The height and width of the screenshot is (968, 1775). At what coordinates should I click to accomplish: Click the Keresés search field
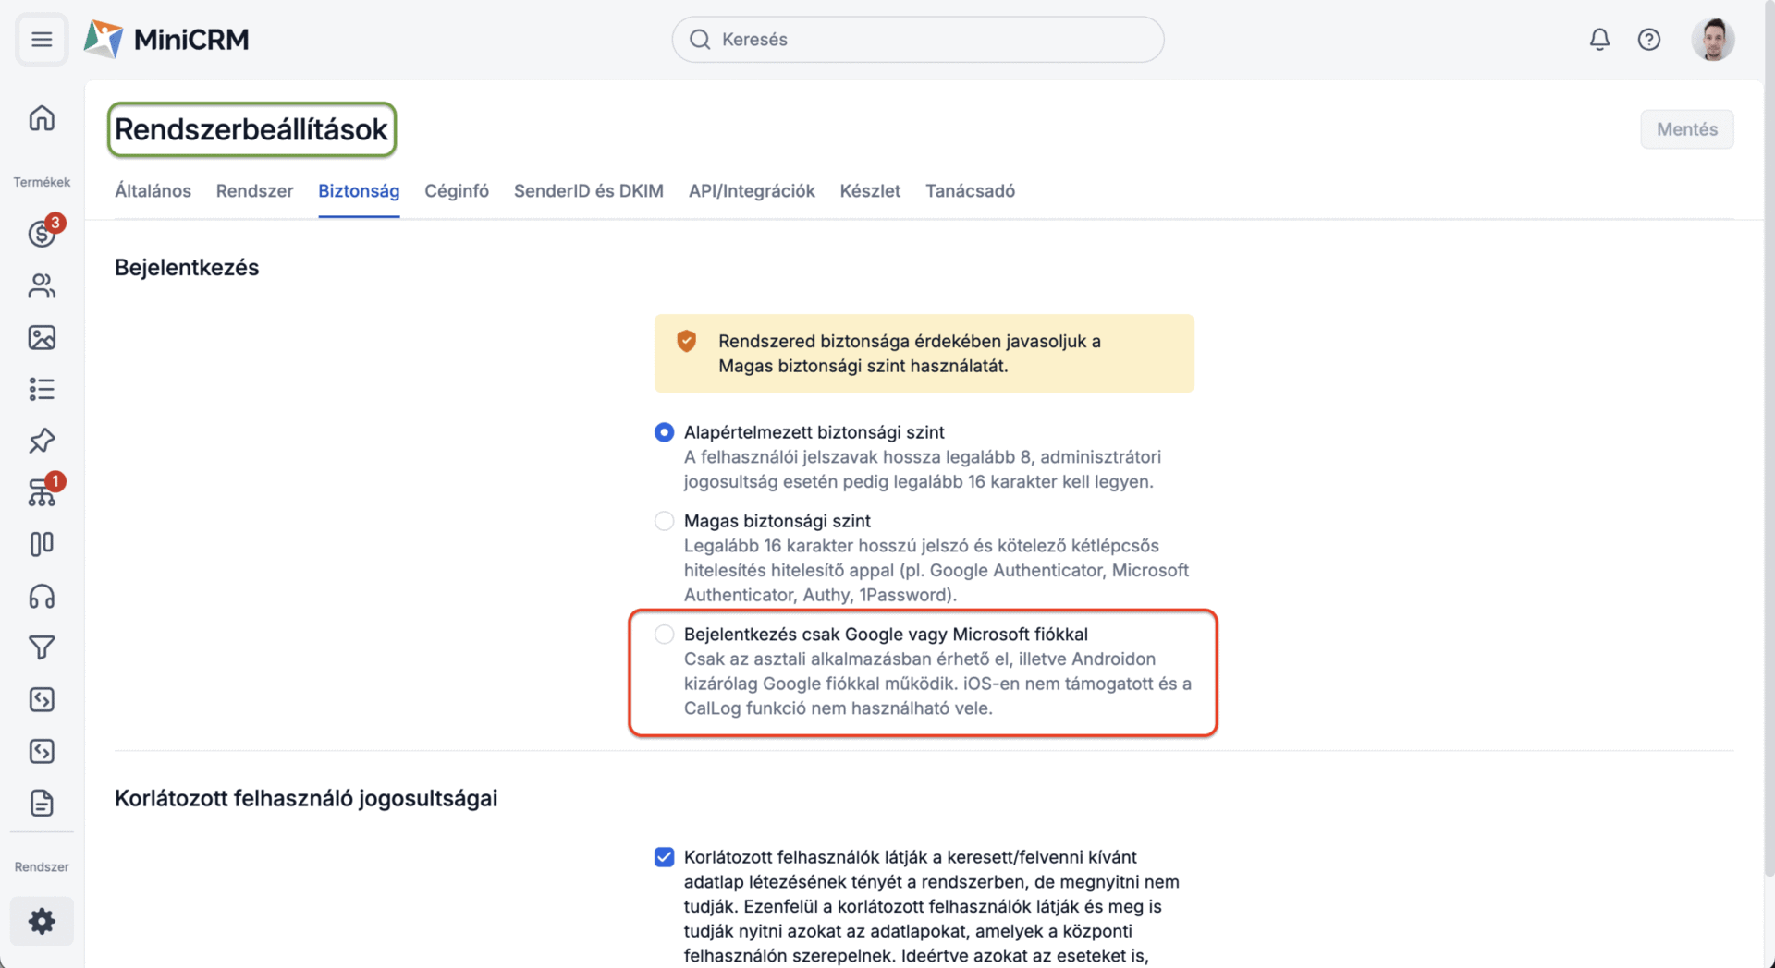click(917, 40)
